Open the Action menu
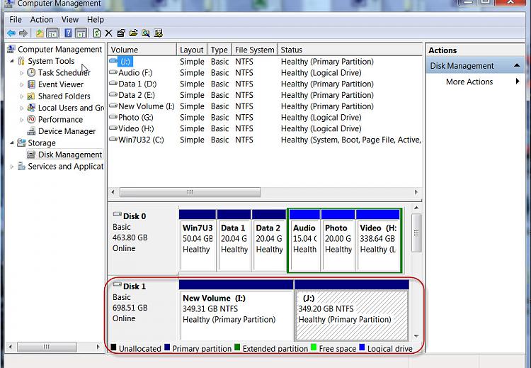Image resolution: width=531 pixels, height=368 pixels. click(42, 20)
